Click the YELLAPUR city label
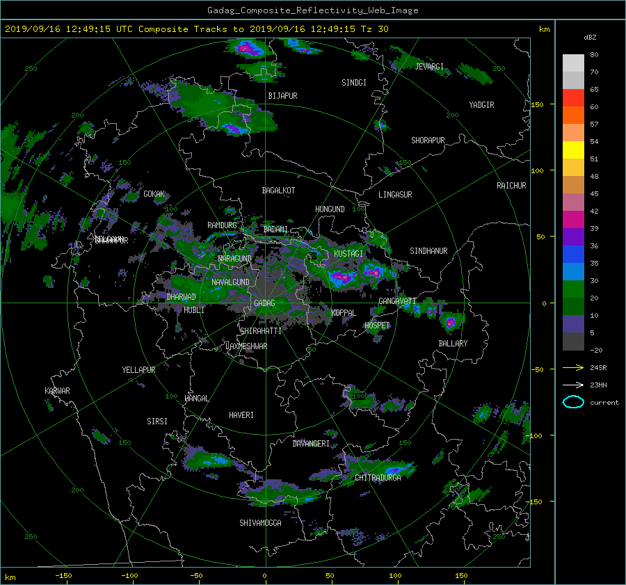626x585 pixels. click(138, 370)
